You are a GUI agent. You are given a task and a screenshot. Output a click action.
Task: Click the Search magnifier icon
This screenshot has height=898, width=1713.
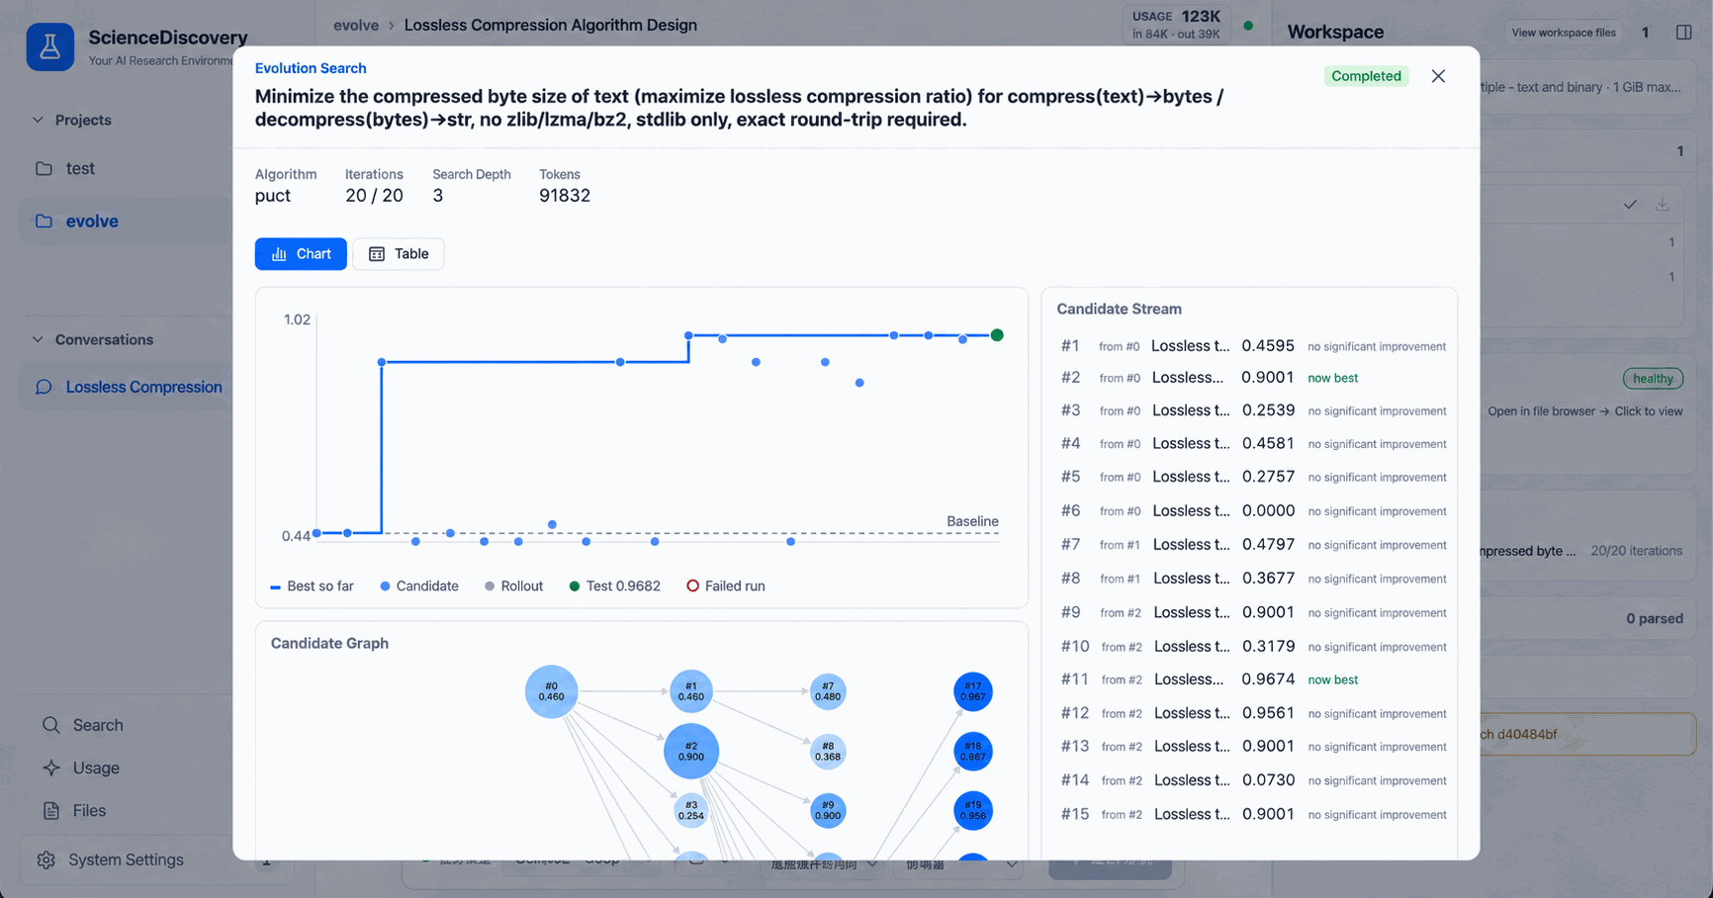[x=51, y=725]
